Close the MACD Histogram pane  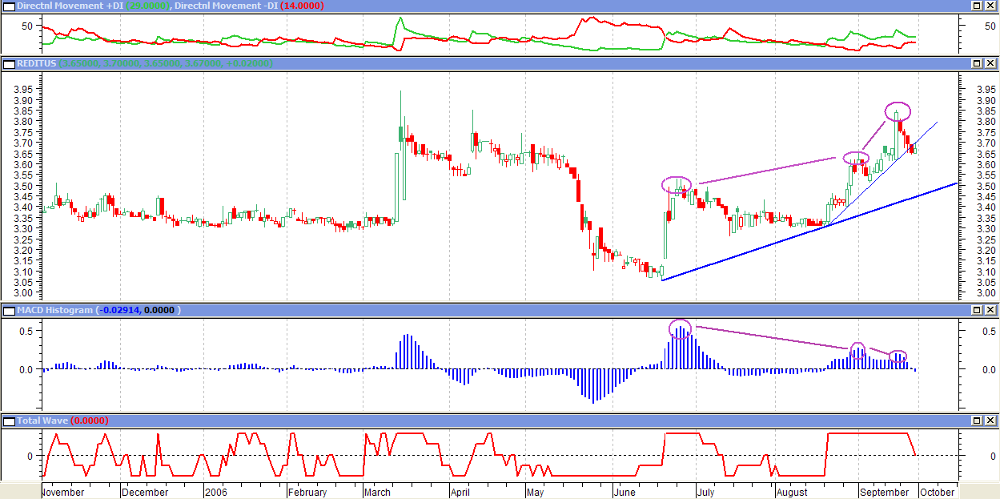(x=991, y=310)
